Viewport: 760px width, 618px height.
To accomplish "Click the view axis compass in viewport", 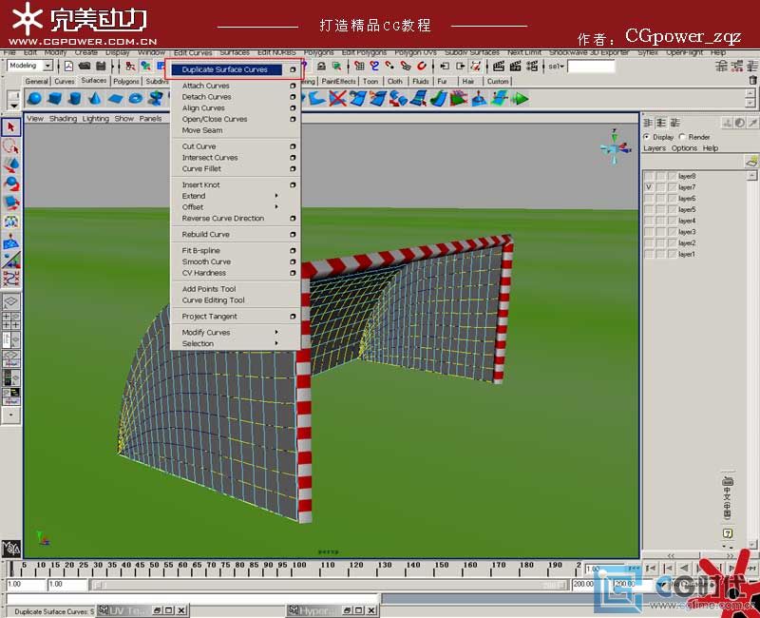I will 615,146.
